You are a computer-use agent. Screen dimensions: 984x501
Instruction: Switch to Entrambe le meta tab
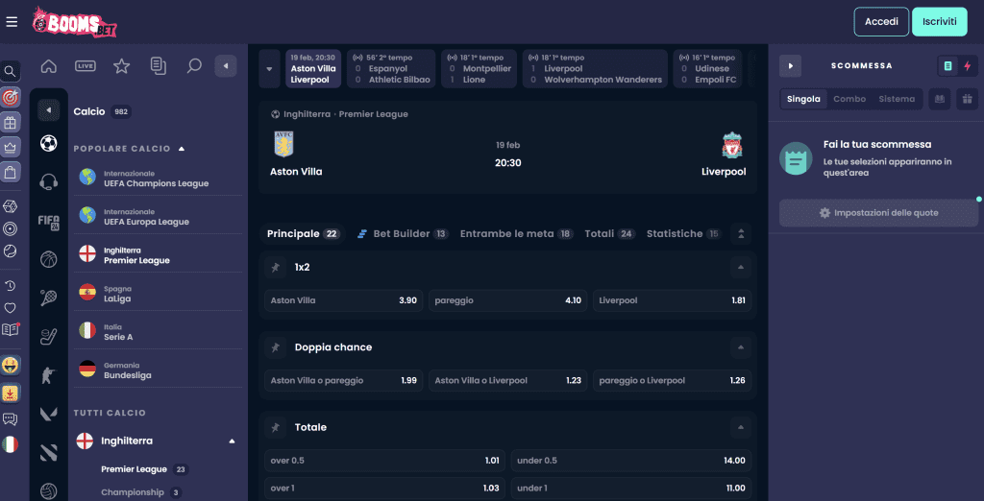pos(516,234)
